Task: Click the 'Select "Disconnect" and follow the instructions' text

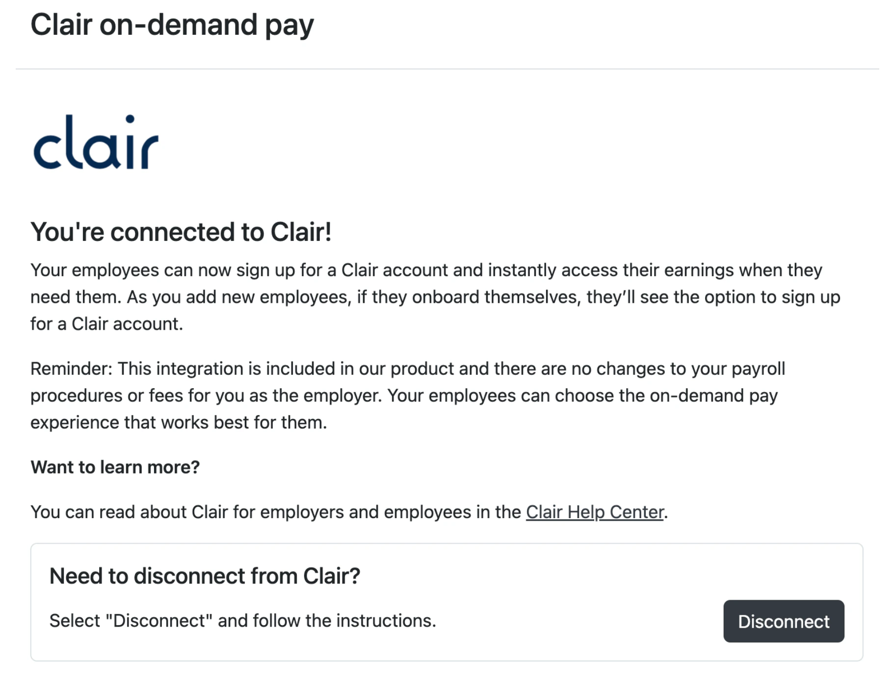Action: click(242, 621)
